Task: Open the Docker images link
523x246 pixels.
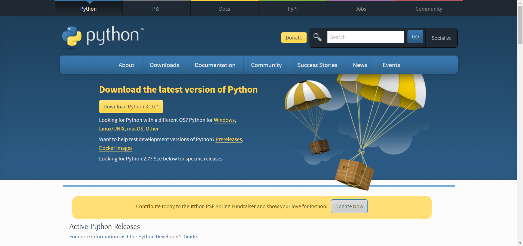Action: (x=116, y=148)
